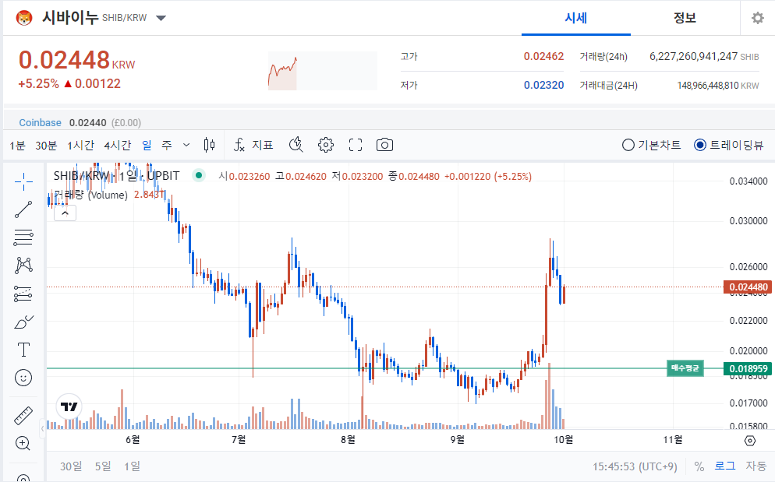Take a chart snapshot with camera
Viewport: 775px width, 482px height.
384,145
